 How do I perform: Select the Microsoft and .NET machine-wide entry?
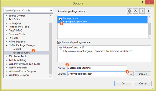click(104, 49)
